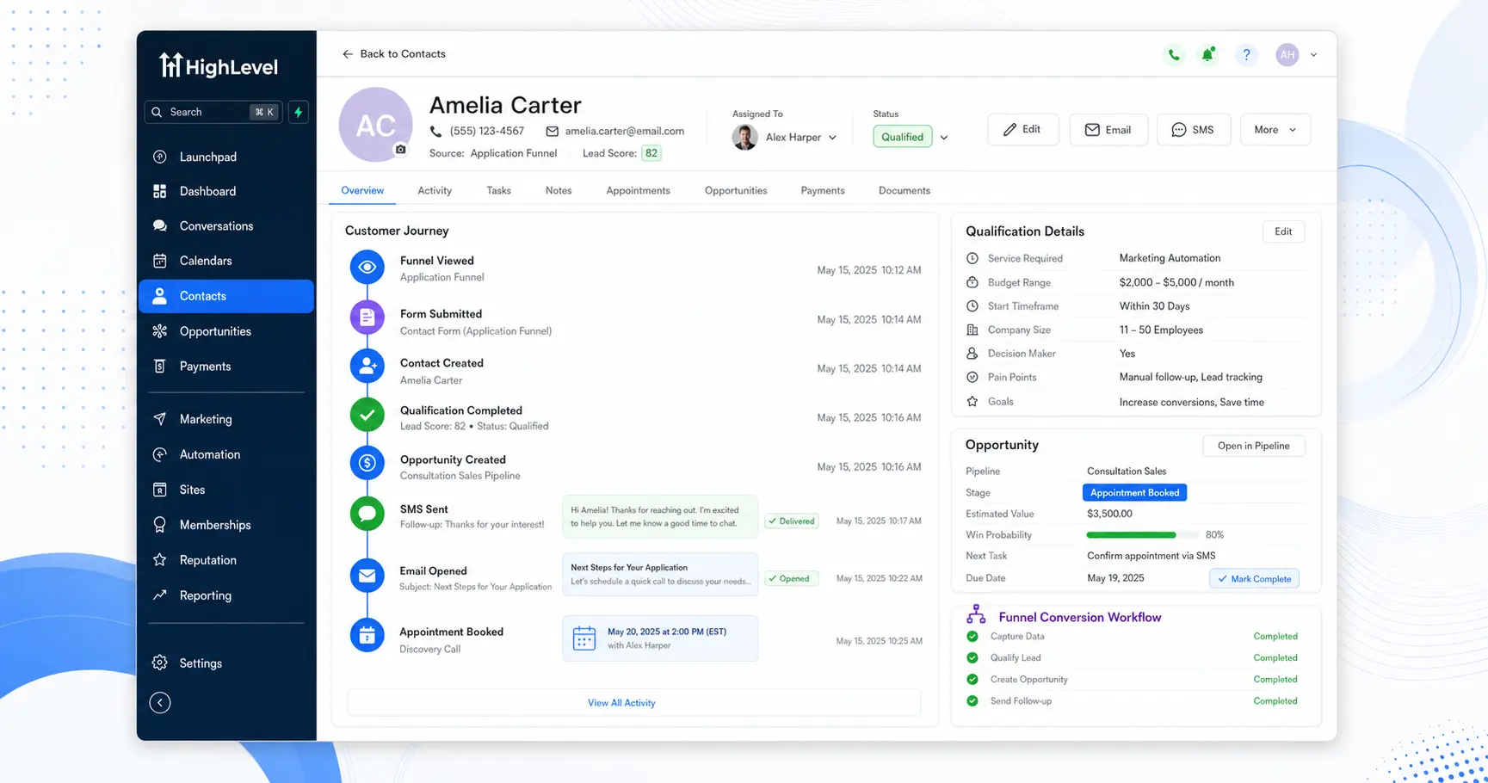Click the camera icon on the AC avatar
This screenshot has height=783, width=1488.
(x=400, y=149)
